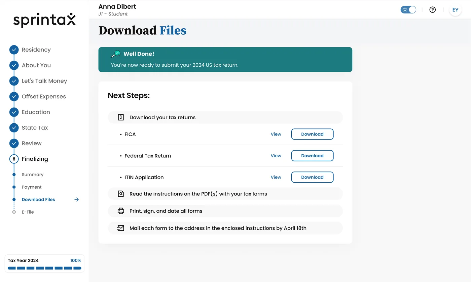The height and width of the screenshot is (282, 471).
Task: Go to the About You section
Action: click(x=36, y=65)
